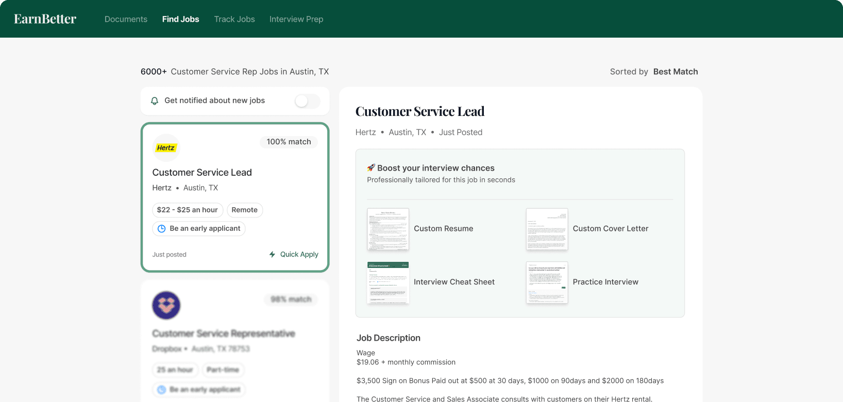The image size is (843, 402).
Task: Open the Documents tab
Action: (x=126, y=19)
